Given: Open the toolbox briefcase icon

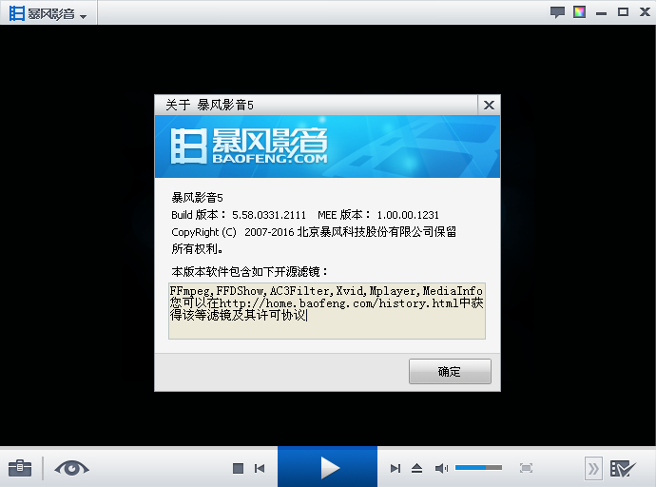Looking at the screenshot, I should pyautogui.click(x=20, y=468).
